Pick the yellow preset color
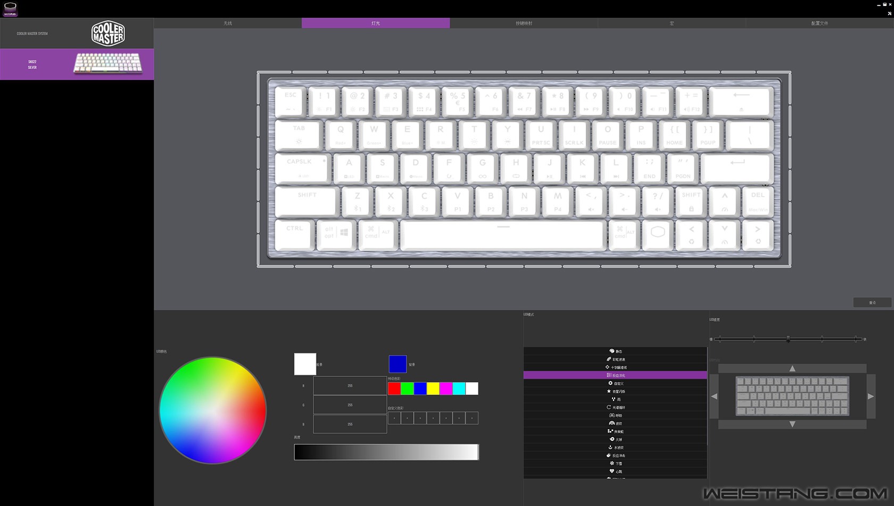Viewport: 894px width, 506px height. [433, 389]
